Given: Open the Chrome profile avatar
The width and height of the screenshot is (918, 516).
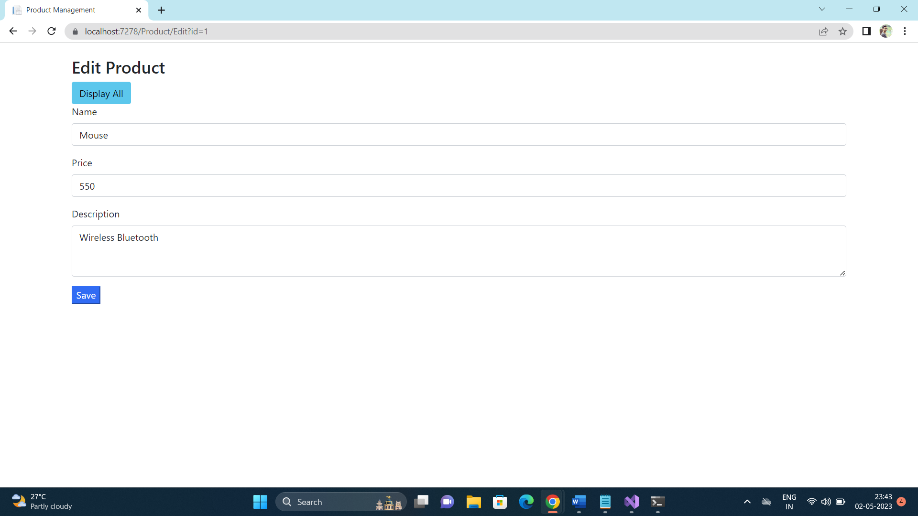Looking at the screenshot, I should click(x=886, y=31).
